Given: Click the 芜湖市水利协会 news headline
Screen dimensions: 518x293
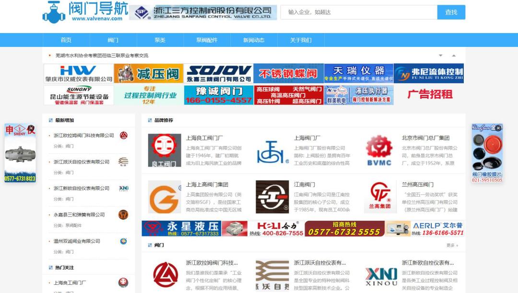Looking at the screenshot, I should click(x=102, y=56).
